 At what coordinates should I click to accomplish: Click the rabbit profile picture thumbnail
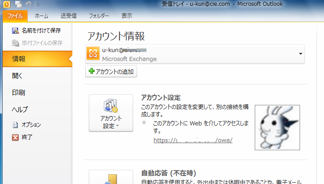point(277,128)
